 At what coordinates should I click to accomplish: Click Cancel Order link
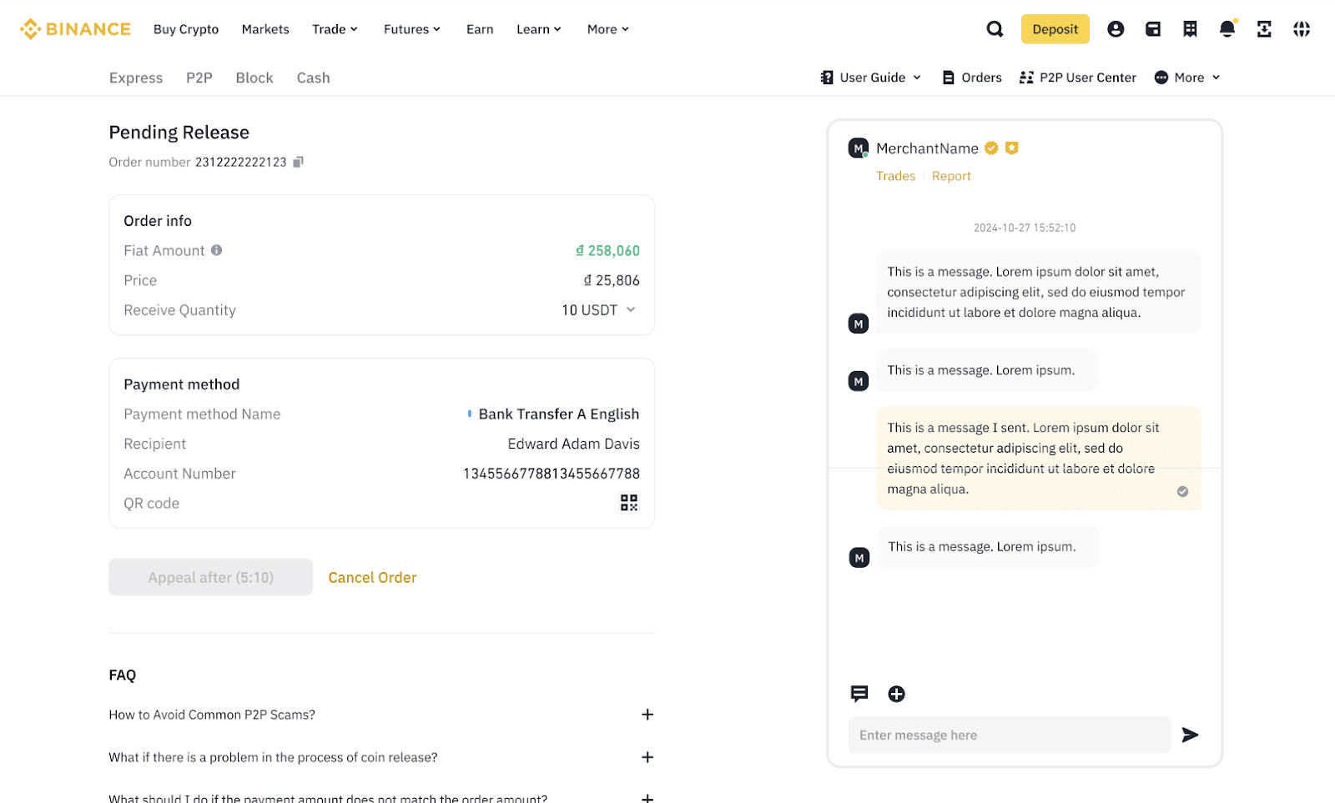coord(372,577)
